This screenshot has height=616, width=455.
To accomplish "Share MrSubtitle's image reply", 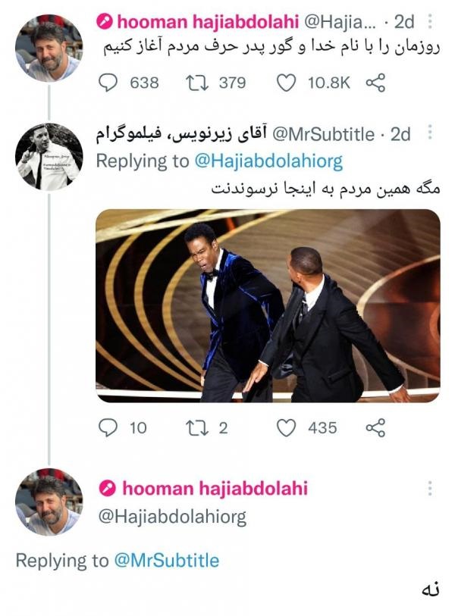I will [x=375, y=428].
